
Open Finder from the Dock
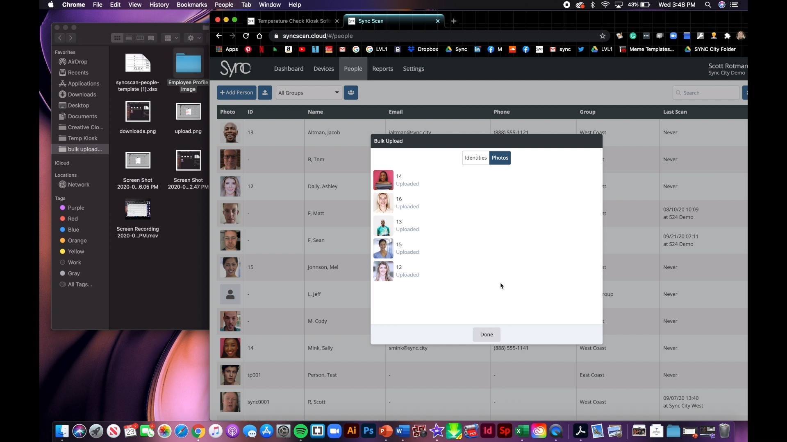coord(62,431)
